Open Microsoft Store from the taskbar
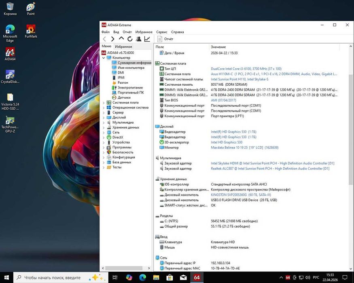This screenshot has height=283, width=354. point(170,277)
